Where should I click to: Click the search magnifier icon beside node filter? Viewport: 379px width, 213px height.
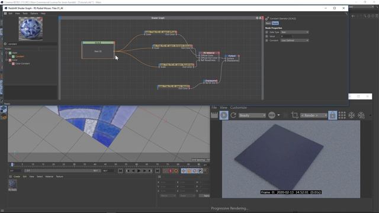pos(5,44)
